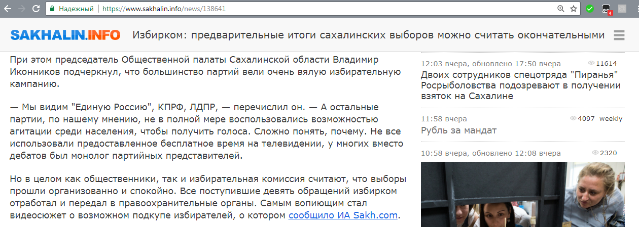Click the green checkmark extension icon
Image resolution: width=639 pixels, height=227 pixels.
coord(589,9)
